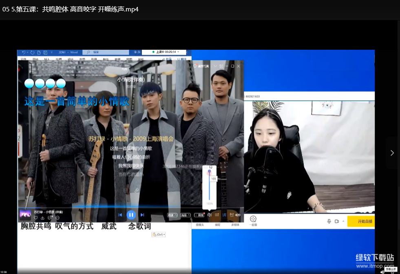Mute the video player volume icon
Viewport: 400px width, 274px height.
pos(382,272)
